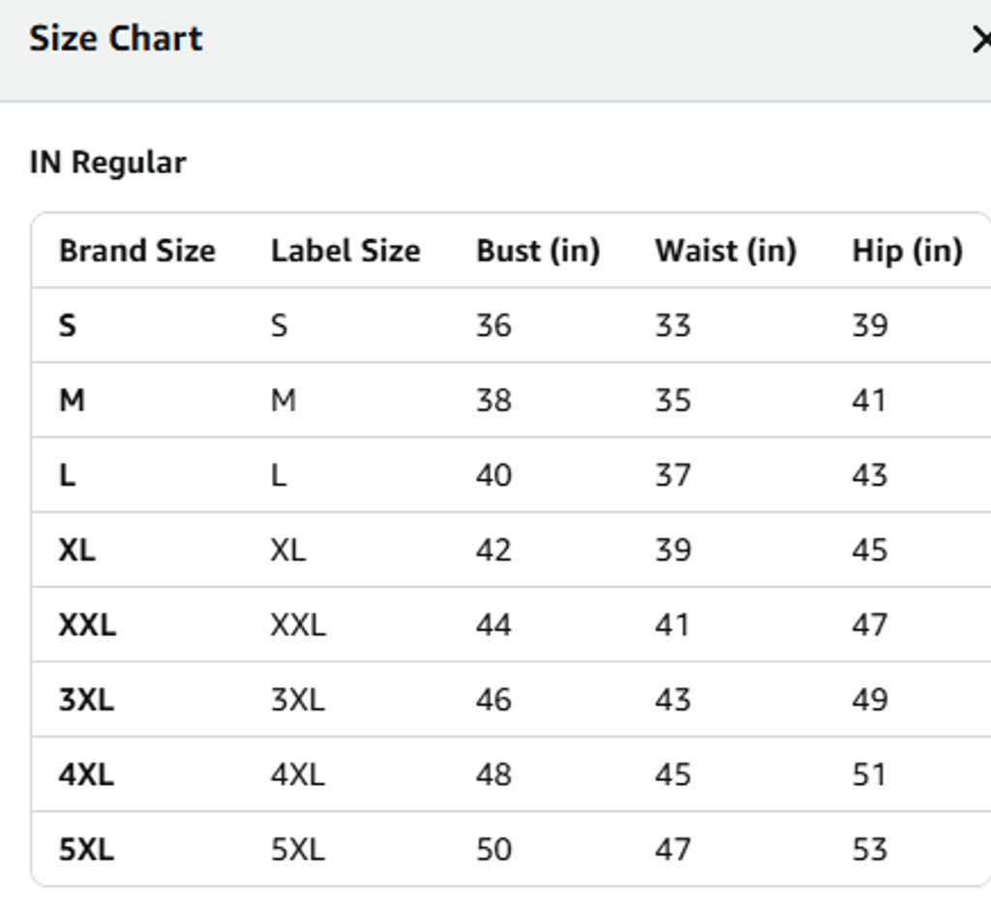The width and height of the screenshot is (991, 907).
Task: Click the Size Chart title
Action: [115, 39]
